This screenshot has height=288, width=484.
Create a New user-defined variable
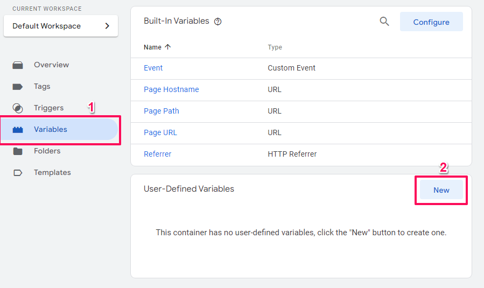point(441,190)
